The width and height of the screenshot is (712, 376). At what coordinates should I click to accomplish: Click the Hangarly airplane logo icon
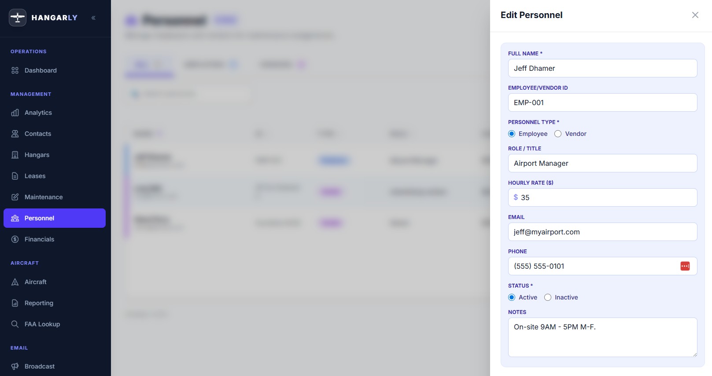pyautogui.click(x=18, y=18)
